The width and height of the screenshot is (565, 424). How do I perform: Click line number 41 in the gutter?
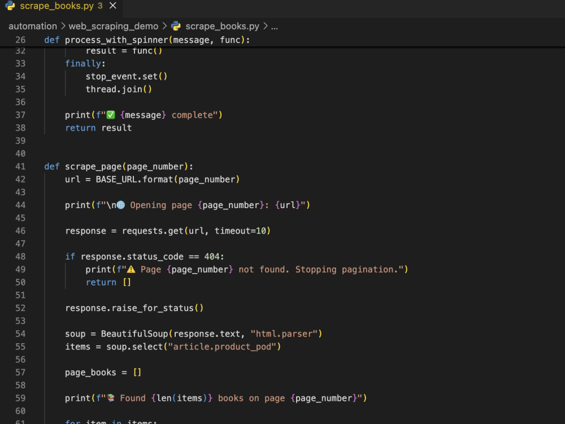click(20, 167)
